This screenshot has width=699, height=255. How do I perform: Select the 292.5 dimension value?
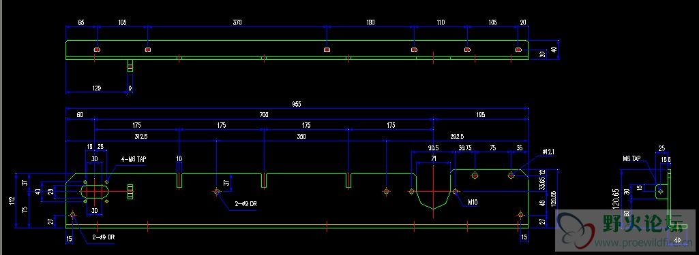[457, 137]
